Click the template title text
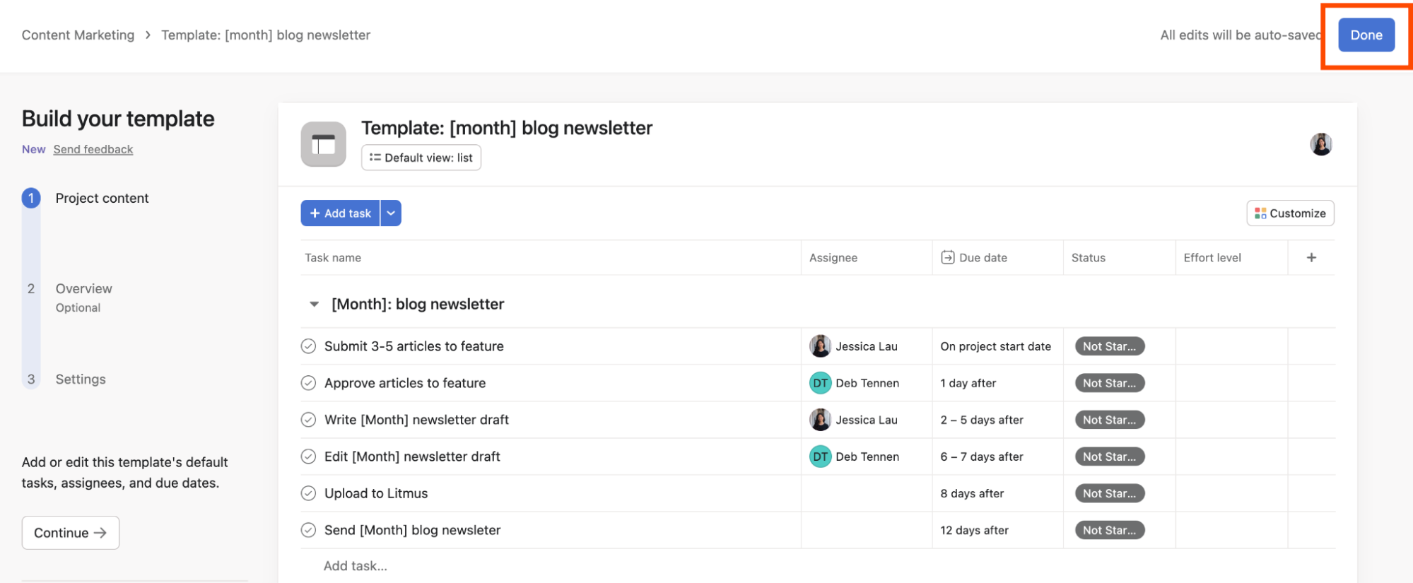Viewport: 1413px width, 583px height. click(507, 128)
